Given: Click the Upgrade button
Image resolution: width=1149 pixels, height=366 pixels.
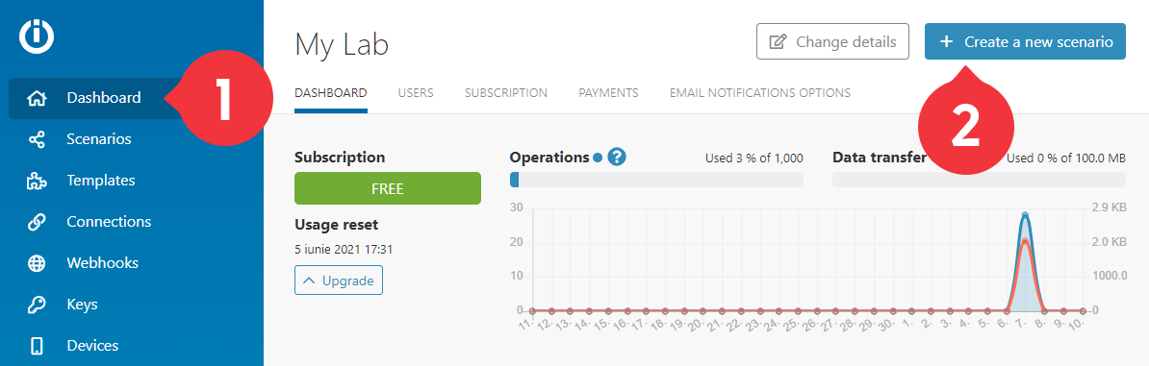Looking at the screenshot, I should (x=339, y=281).
